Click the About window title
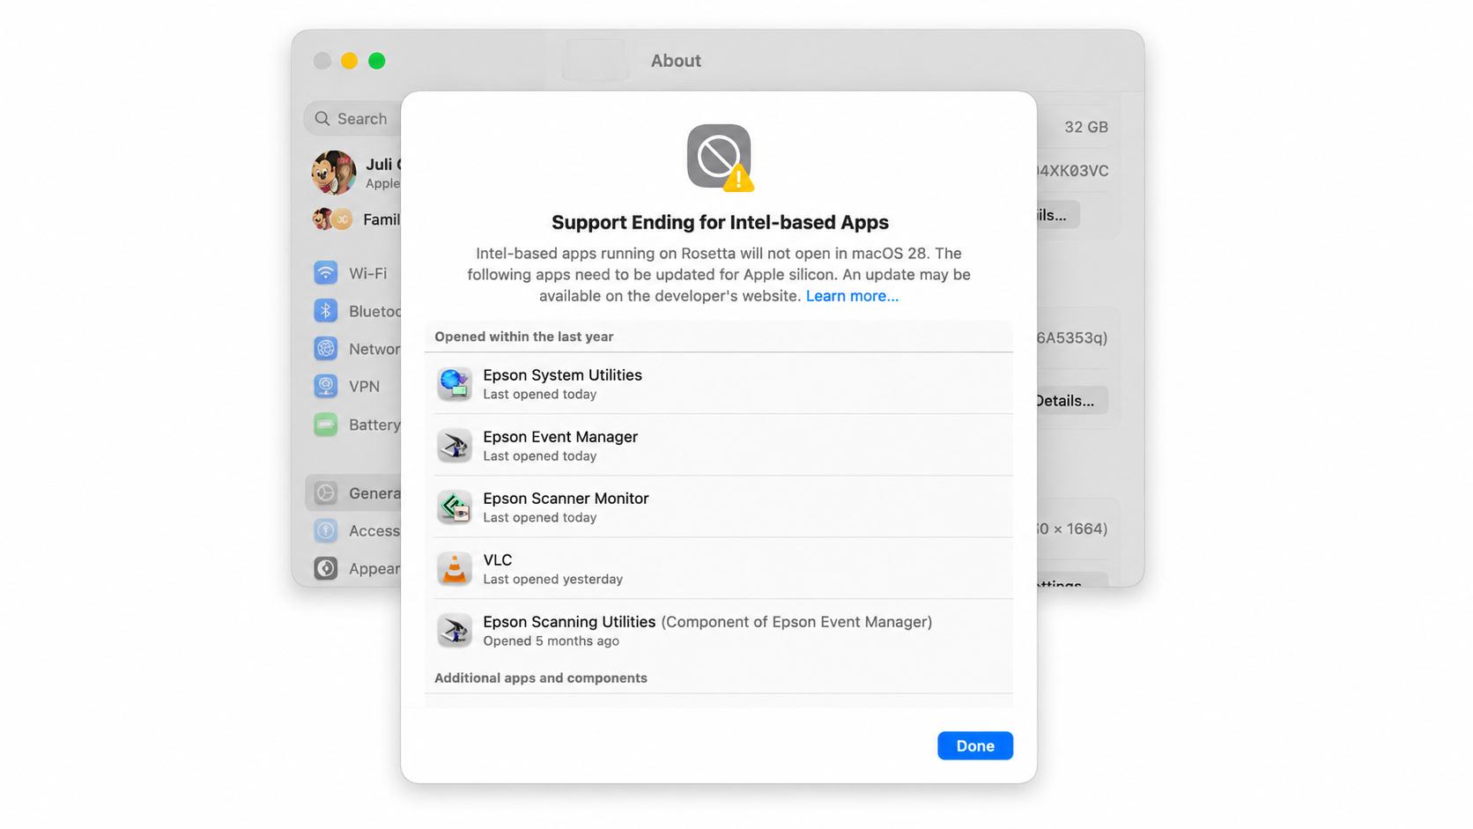Screen dimensions: 1473x829 (x=676, y=61)
